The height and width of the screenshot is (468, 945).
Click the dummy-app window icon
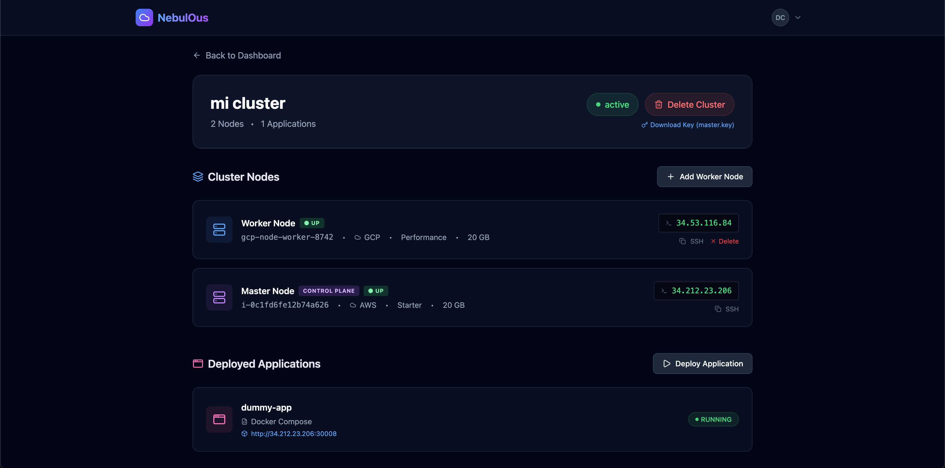(219, 419)
